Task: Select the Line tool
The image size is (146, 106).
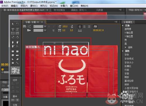Action: 18,63
